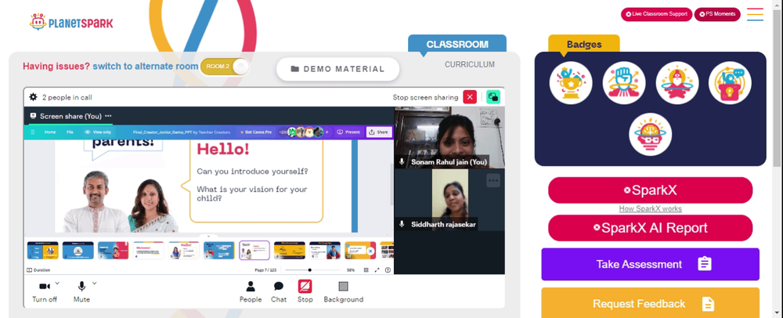Switch to the CURRICULUM tab

pyautogui.click(x=470, y=64)
